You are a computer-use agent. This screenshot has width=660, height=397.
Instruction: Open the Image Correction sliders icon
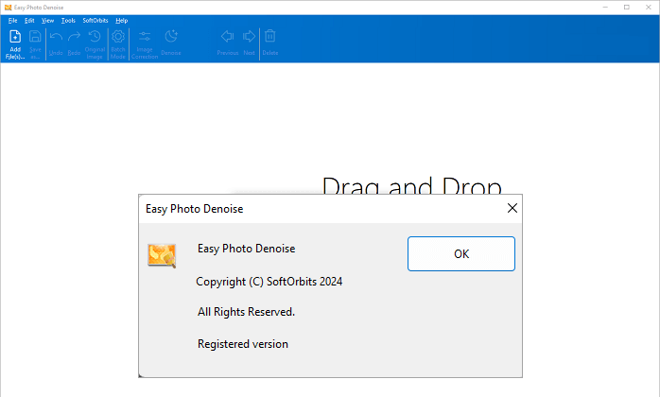pyautogui.click(x=145, y=38)
